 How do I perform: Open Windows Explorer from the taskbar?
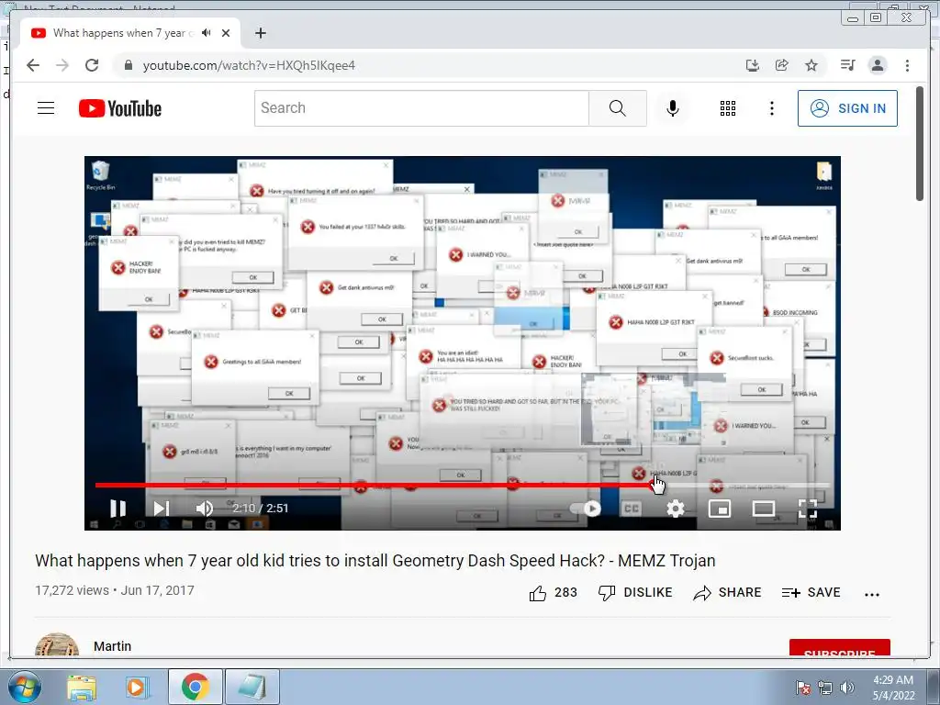(x=82, y=687)
